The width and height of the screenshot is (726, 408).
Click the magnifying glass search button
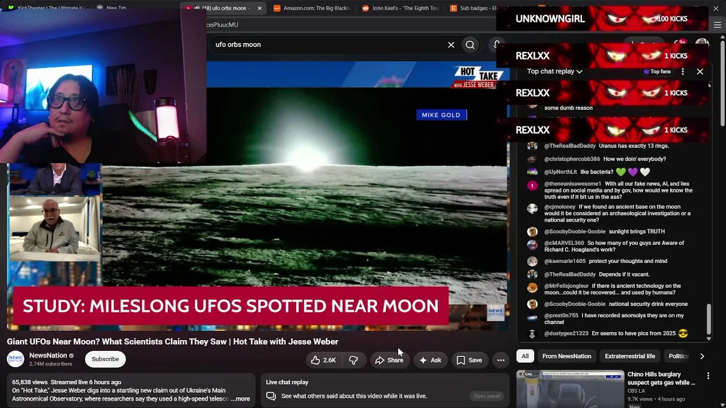tap(470, 45)
